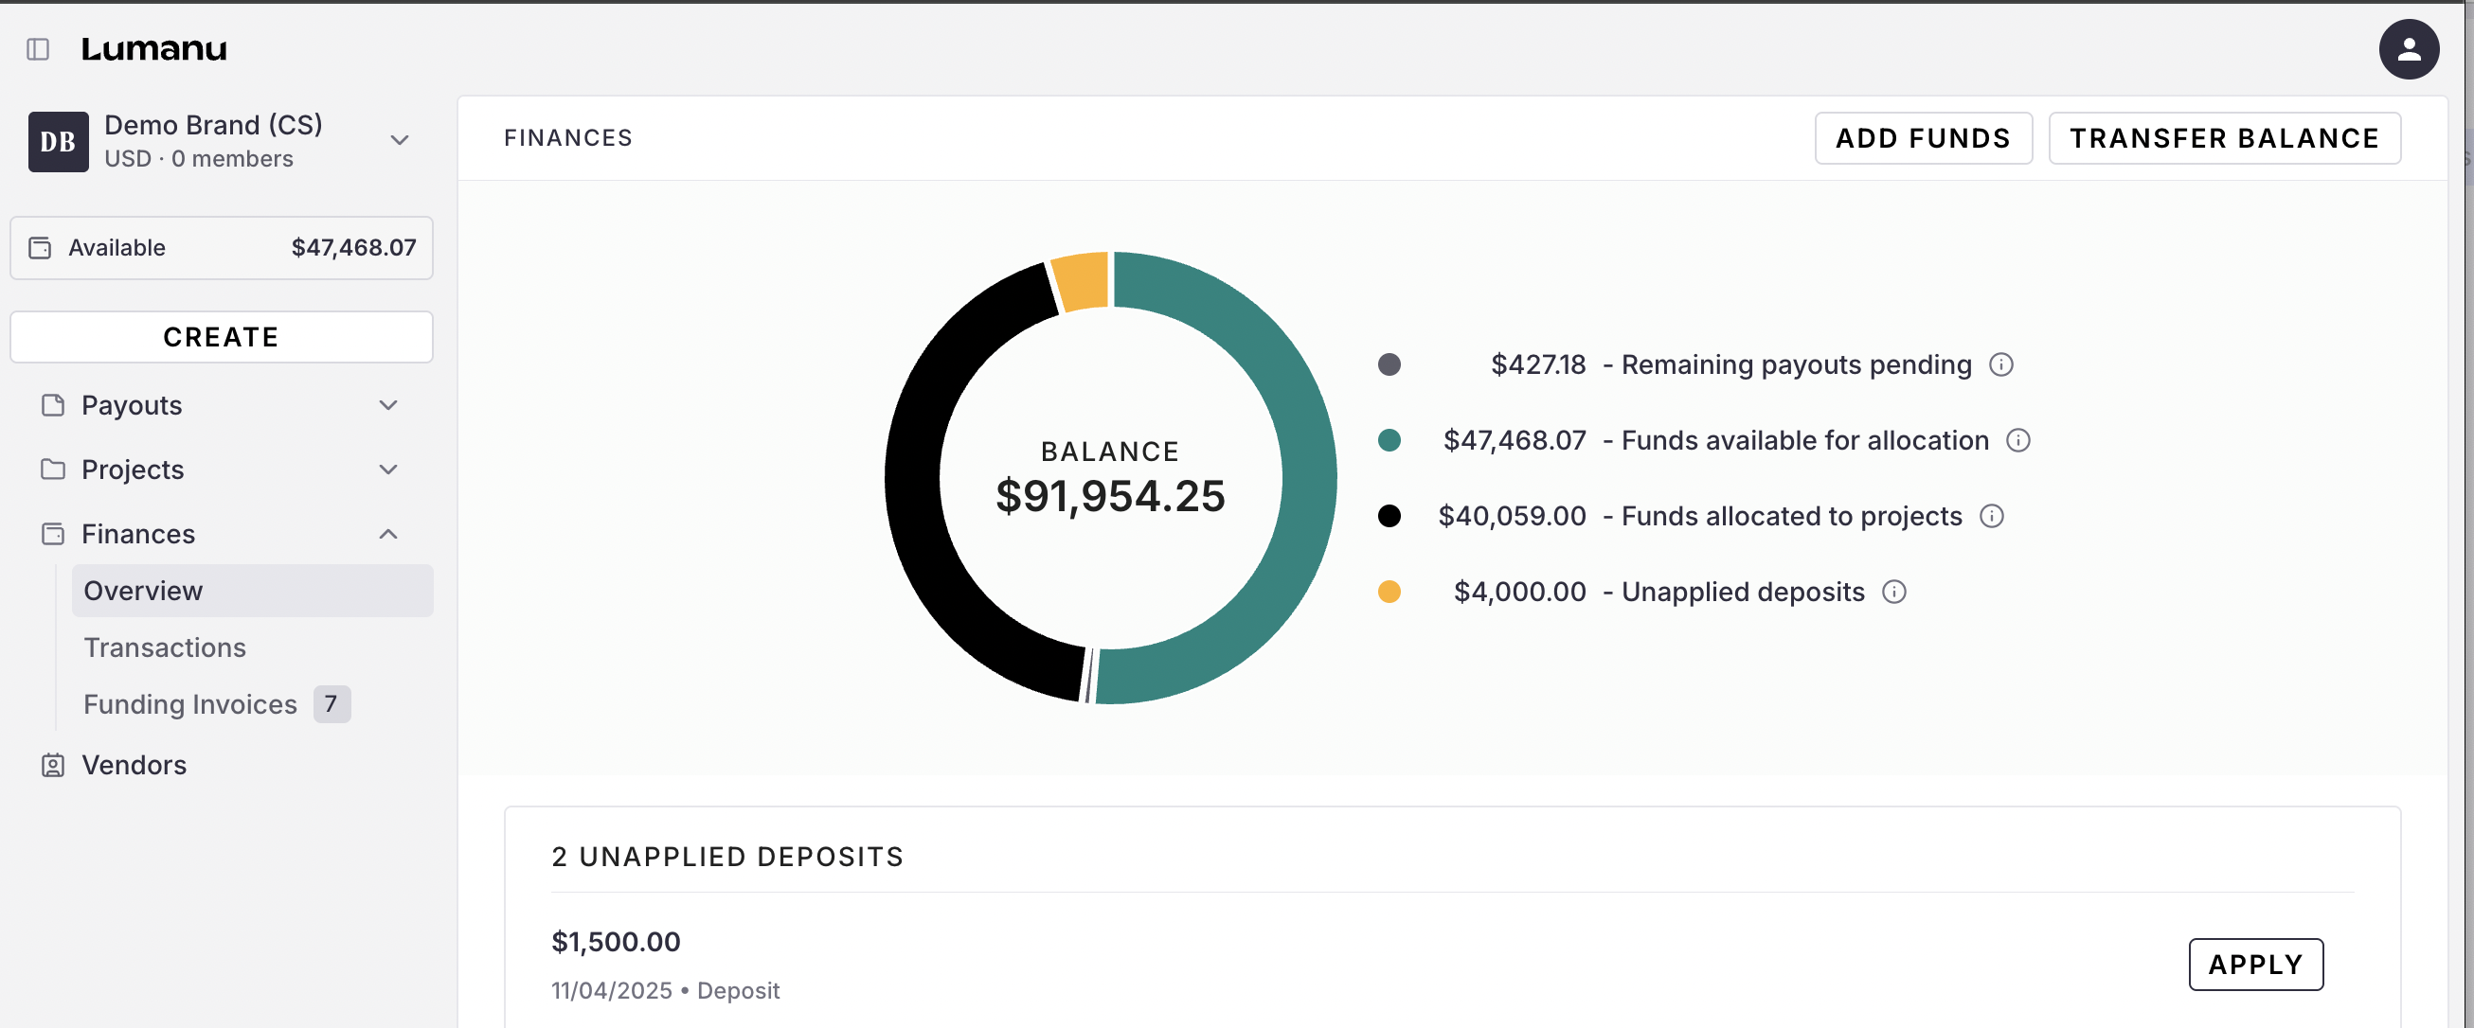Image resolution: width=2474 pixels, height=1028 pixels.
Task: Apply the $1,500.00 unapplied deposit
Action: click(2255, 964)
